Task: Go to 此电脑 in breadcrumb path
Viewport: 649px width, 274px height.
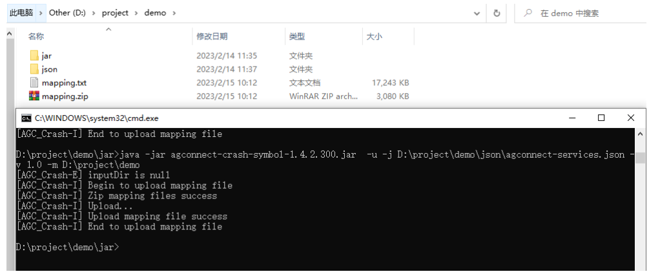Action: coord(21,13)
